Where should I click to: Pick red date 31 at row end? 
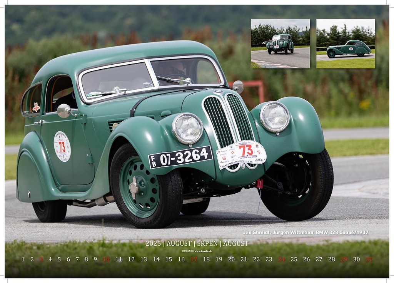369,259
